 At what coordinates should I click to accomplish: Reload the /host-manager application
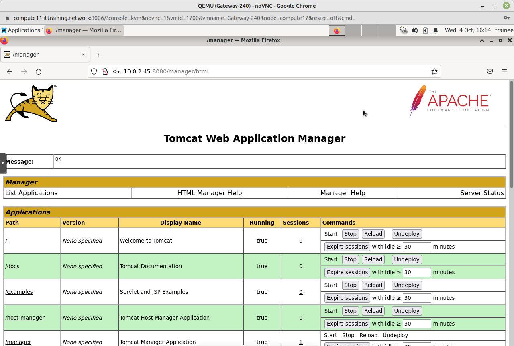click(x=373, y=311)
